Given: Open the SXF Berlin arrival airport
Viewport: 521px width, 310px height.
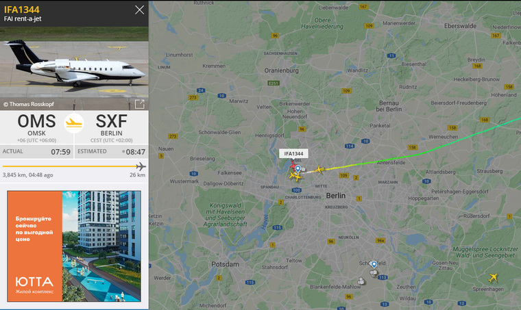Looking at the screenshot, I should [112, 125].
